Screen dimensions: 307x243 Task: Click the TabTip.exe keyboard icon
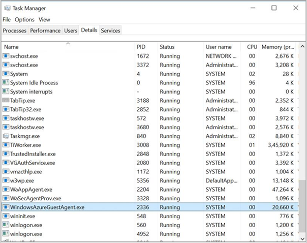point(6,101)
